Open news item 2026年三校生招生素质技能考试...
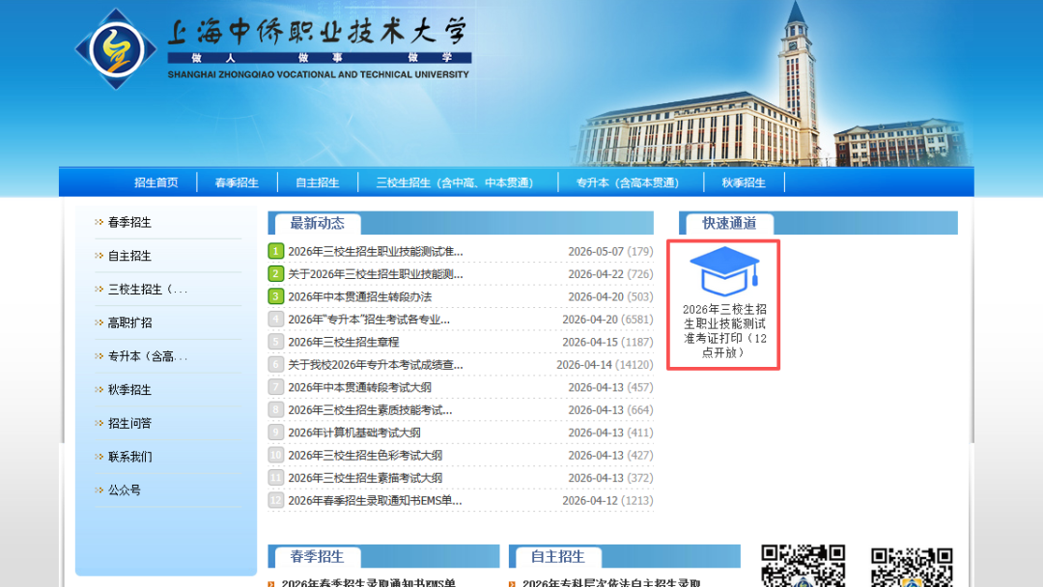Image resolution: width=1043 pixels, height=587 pixels. coord(370,409)
